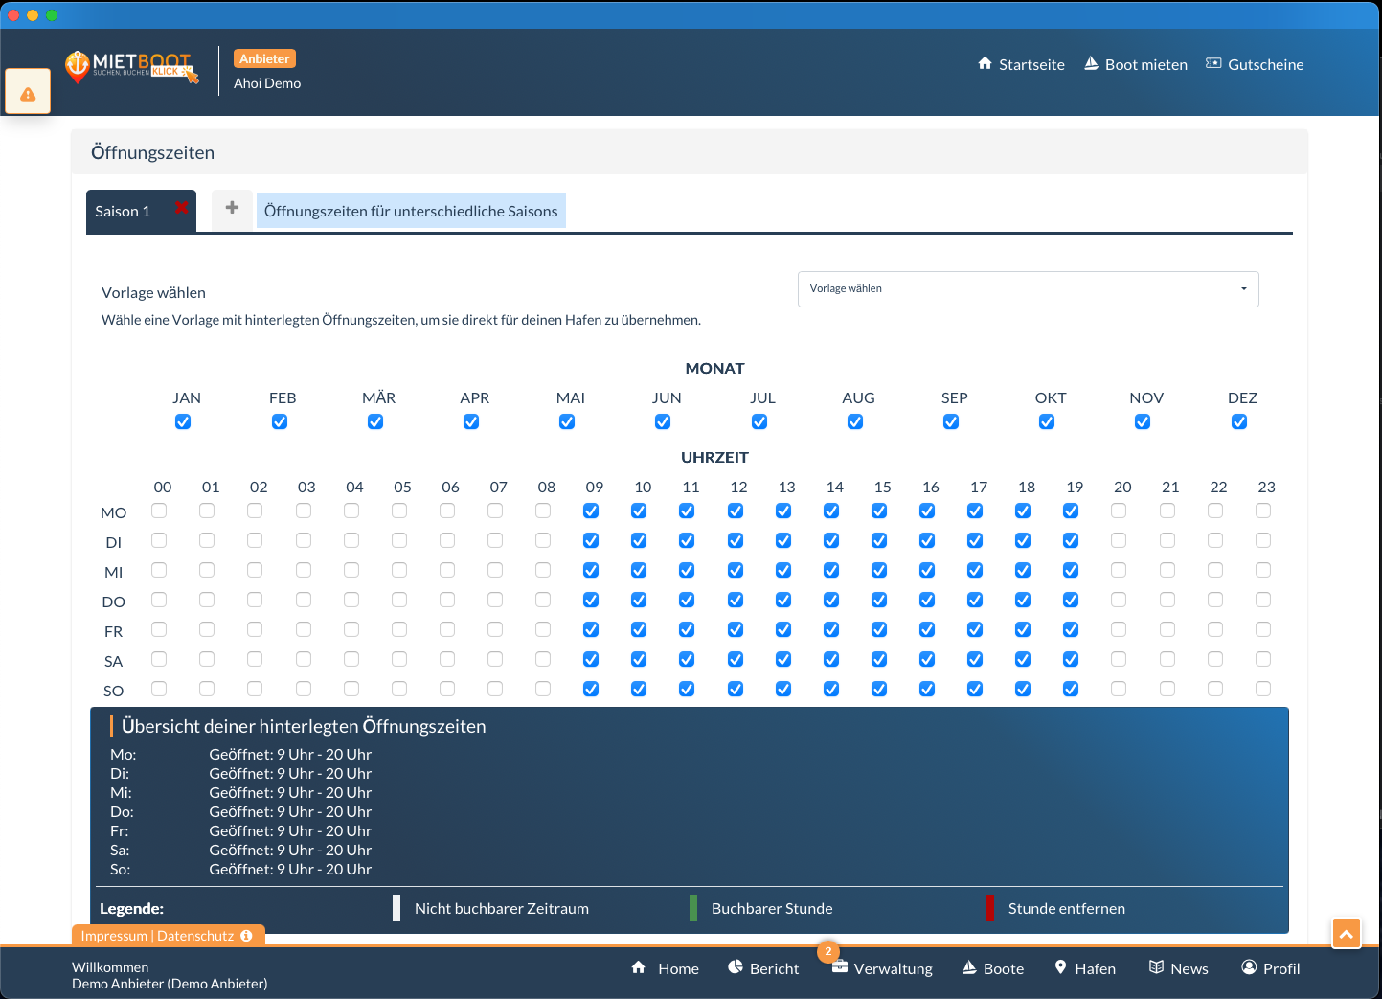Click the Anbieter badge label
Image resolution: width=1382 pixels, height=999 pixels.
[x=264, y=59]
